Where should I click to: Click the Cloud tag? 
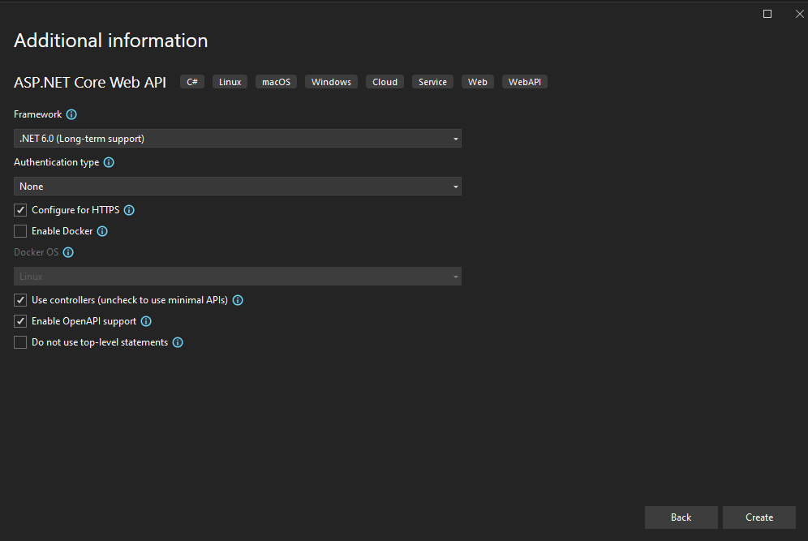click(x=385, y=82)
